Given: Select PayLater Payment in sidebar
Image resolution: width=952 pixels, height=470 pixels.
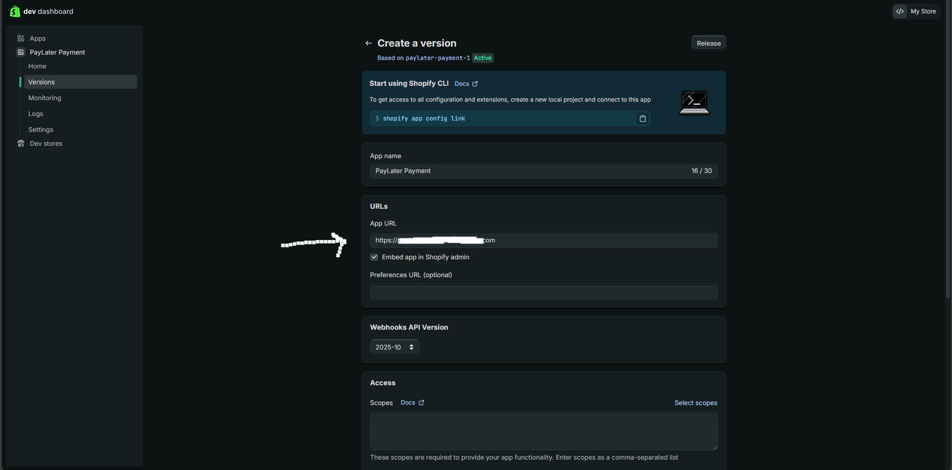Looking at the screenshot, I should tap(57, 52).
